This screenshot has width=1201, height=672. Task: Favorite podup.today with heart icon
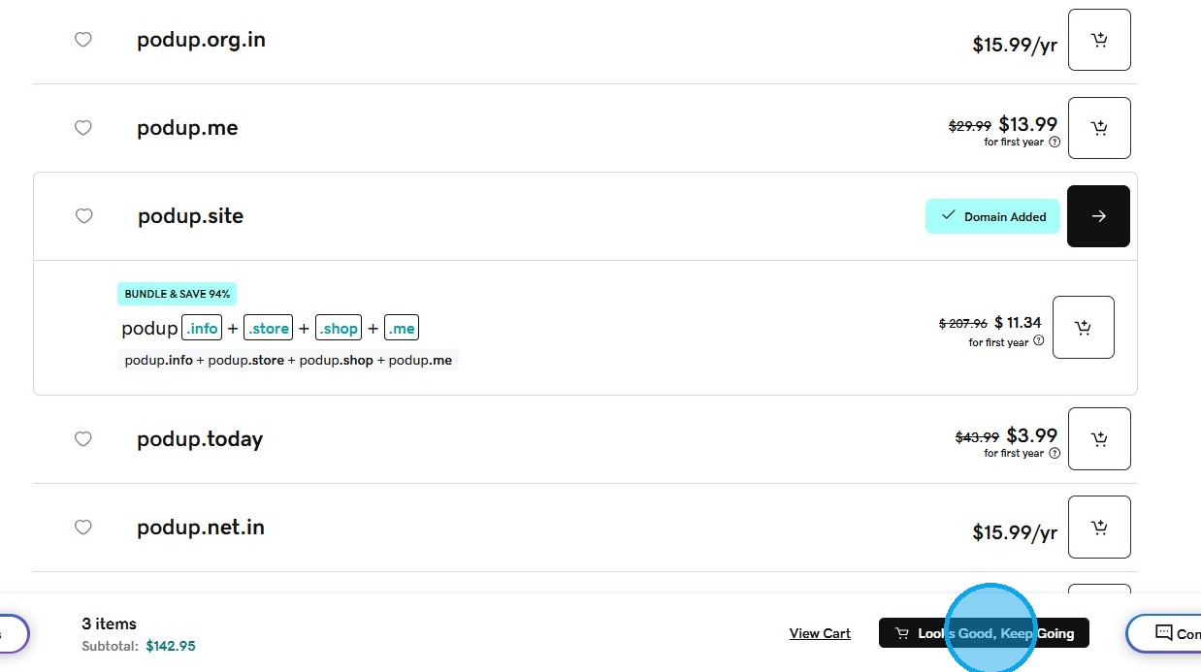tap(83, 439)
